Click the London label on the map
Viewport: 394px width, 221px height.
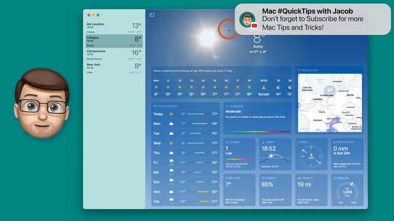click(x=318, y=99)
